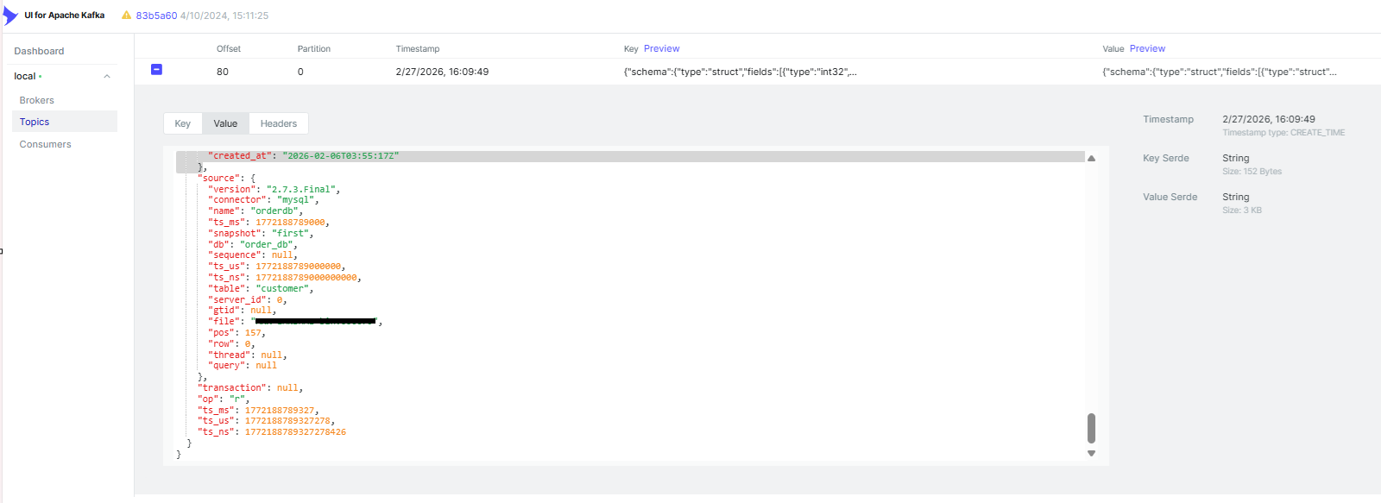This screenshot has width=1381, height=503.
Task: Click the green status dot beside local
Action: (x=40, y=77)
